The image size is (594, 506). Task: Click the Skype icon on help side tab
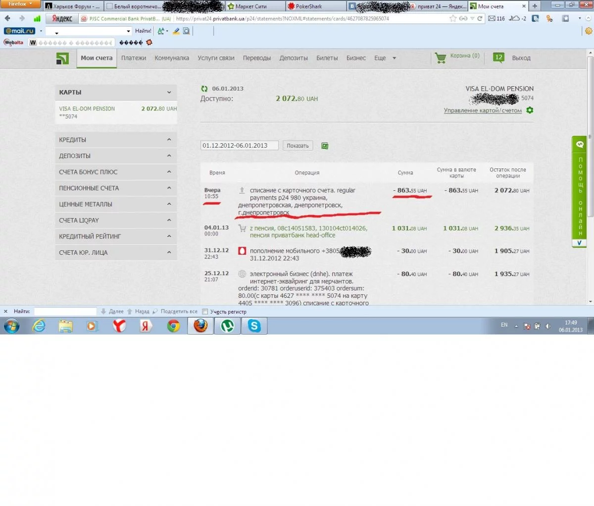click(x=580, y=144)
